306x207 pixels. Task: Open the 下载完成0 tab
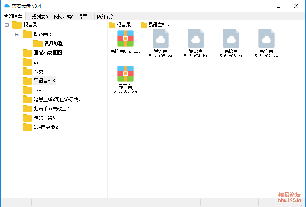point(63,17)
